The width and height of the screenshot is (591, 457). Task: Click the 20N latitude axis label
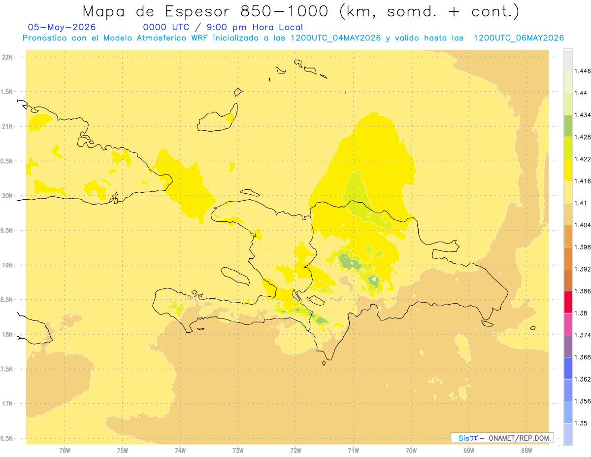tap(8, 196)
